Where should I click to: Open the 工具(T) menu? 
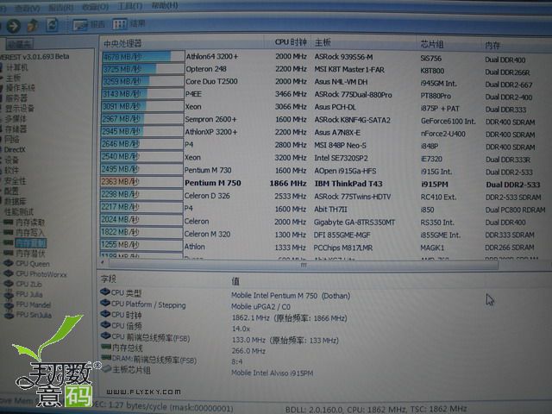click(x=129, y=6)
